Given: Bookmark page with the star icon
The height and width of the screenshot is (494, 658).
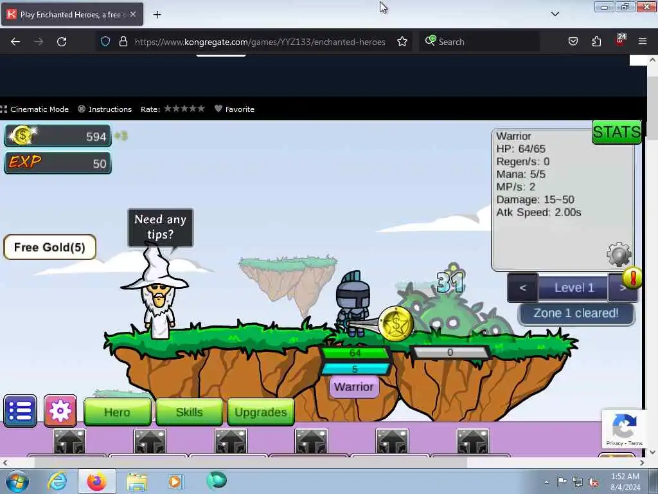Looking at the screenshot, I should pyautogui.click(x=402, y=42).
